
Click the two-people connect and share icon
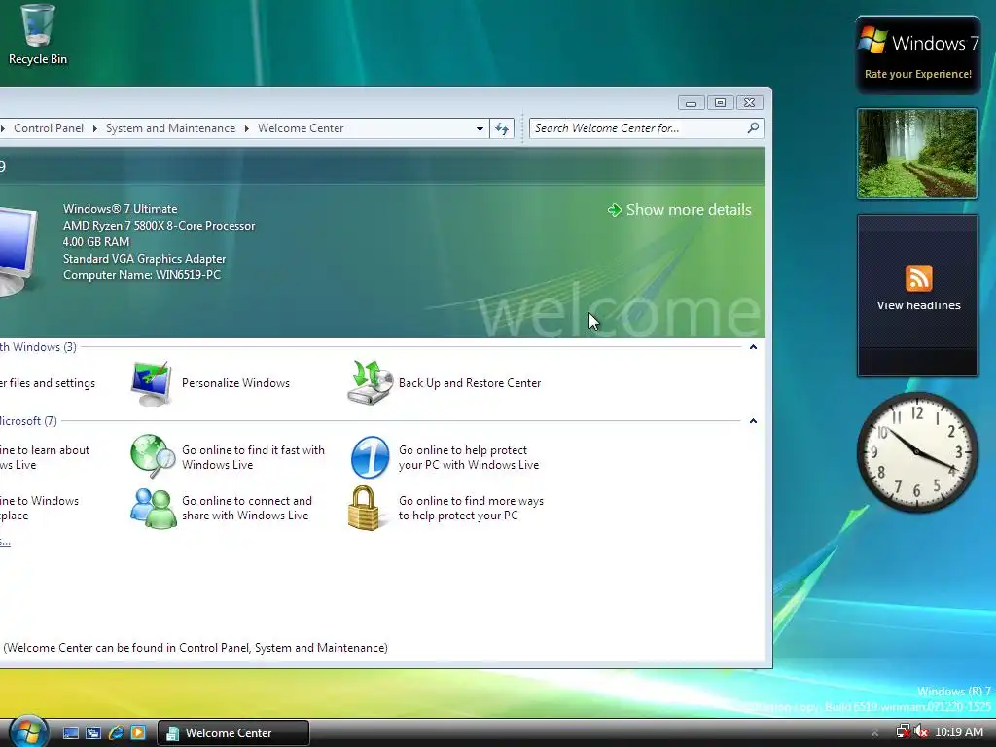(x=153, y=508)
